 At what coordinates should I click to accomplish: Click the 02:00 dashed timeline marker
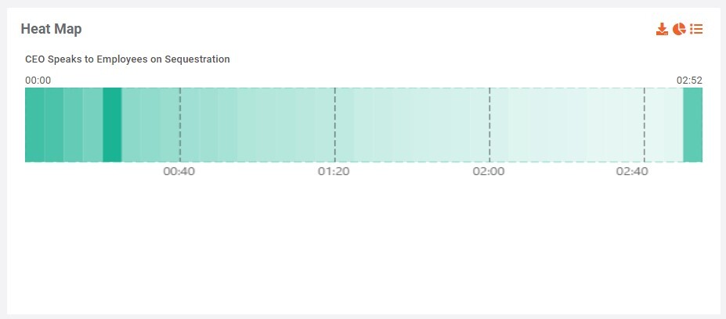489,125
